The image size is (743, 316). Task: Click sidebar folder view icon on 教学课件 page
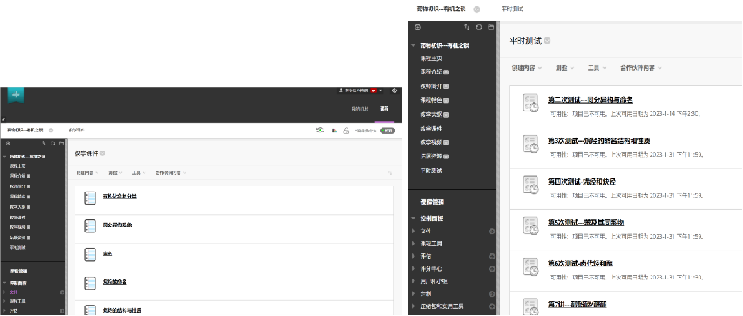click(61, 143)
